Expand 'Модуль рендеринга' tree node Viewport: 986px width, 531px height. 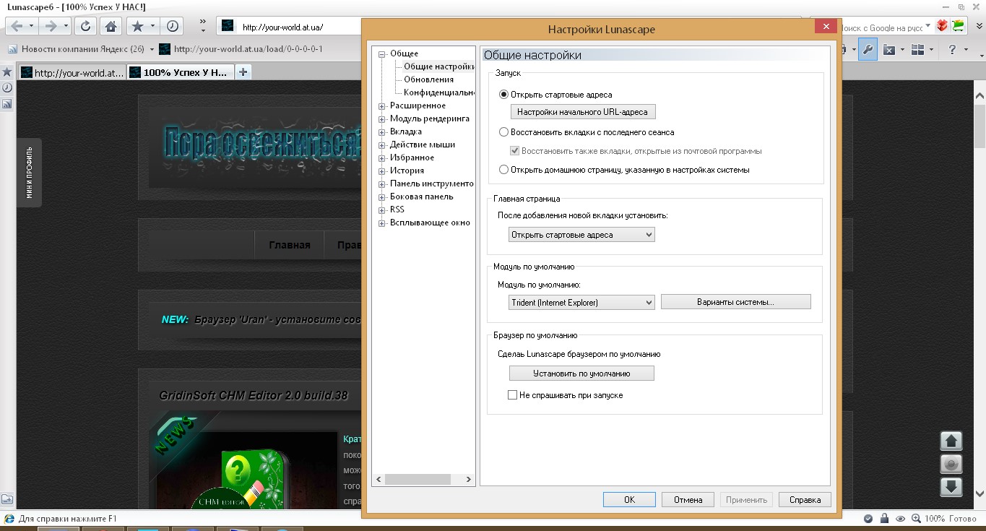[x=382, y=118]
